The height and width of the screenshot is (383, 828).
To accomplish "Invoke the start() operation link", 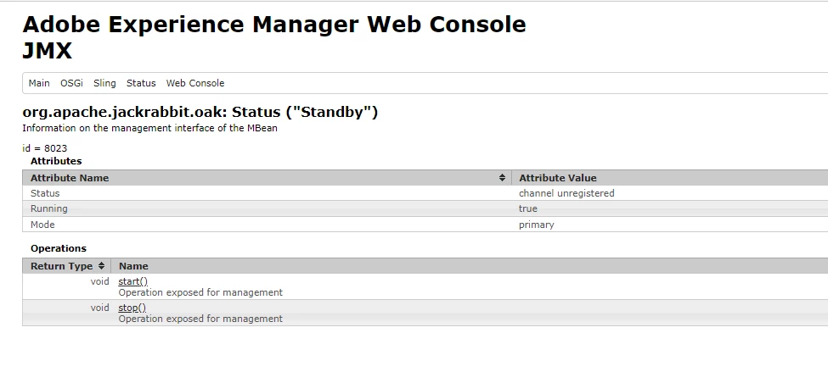I will point(133,281).
